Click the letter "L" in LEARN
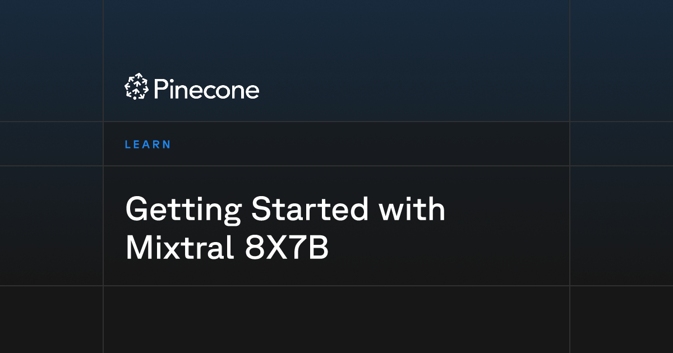The height and width of the screenshot is (353, 673). point(128,145)
